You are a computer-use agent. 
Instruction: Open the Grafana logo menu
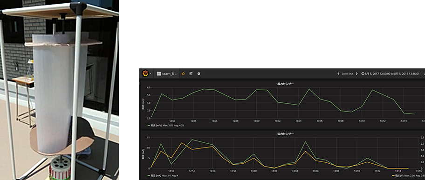pyautogui.click(x=145, y=73)
